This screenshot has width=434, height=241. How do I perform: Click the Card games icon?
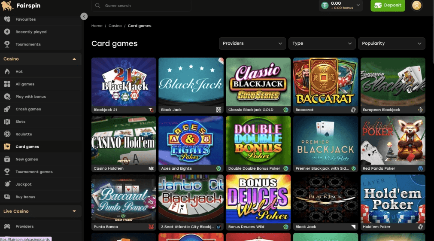click(x=7, y=146)
